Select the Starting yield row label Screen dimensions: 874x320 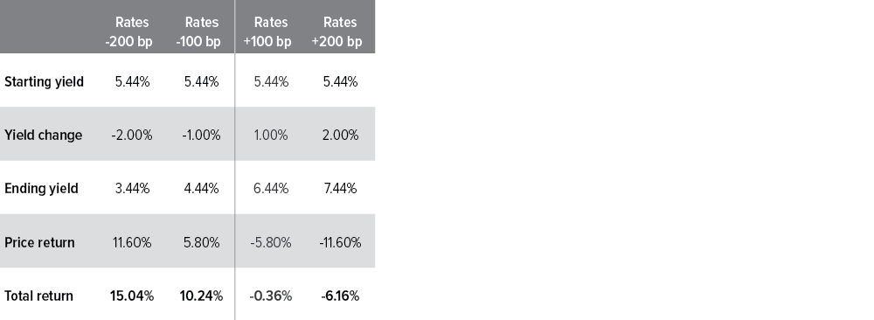(44, 82)
